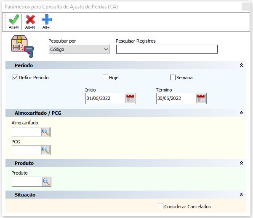Viewport: 253px width, 218px height.
Task: Click the Pesquisar Registros text field
Action: (x=167, y=49)
